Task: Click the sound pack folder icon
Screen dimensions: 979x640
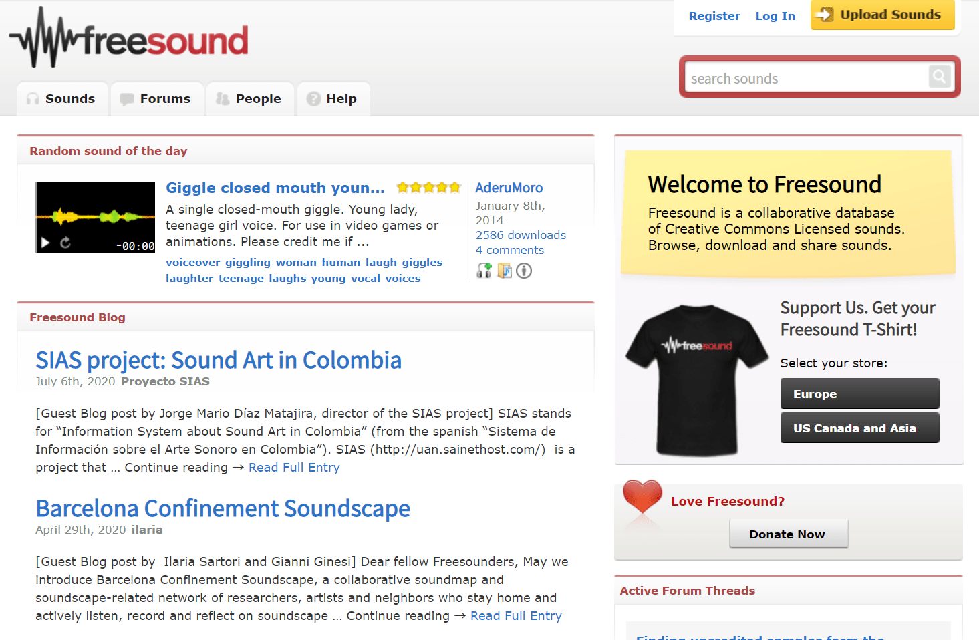Action: tap(505, 271)
